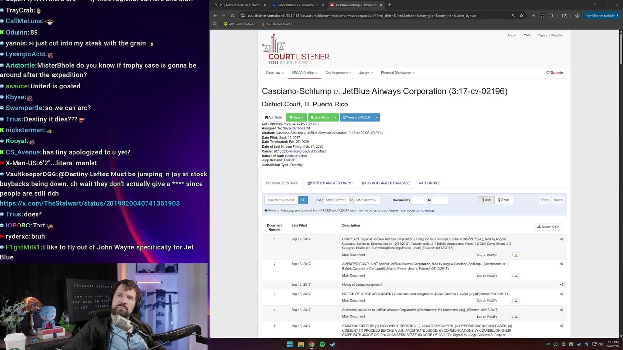Click the Chrome taskbar icon

(x=311, y=344)
